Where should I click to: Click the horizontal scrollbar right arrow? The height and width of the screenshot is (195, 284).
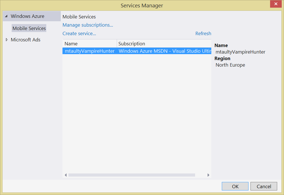(x=208, y=175)
